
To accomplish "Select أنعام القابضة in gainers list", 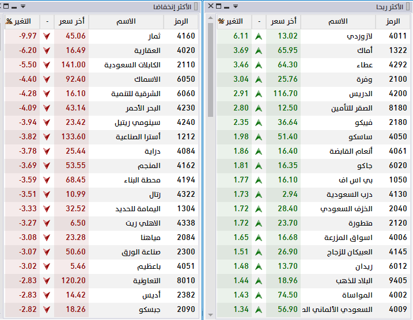I will click(351, 151).
